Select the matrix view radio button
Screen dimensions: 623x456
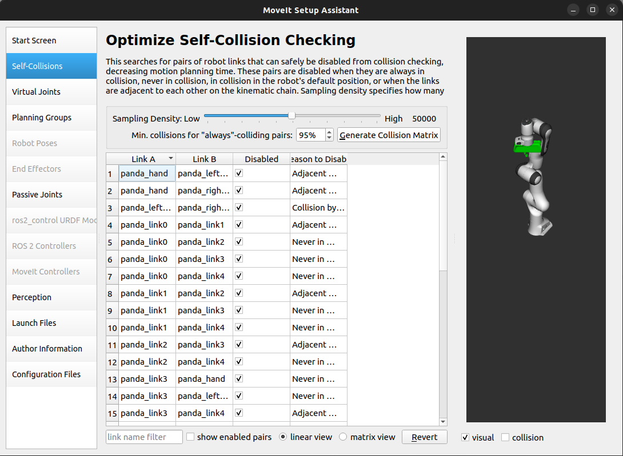point(343,437)
